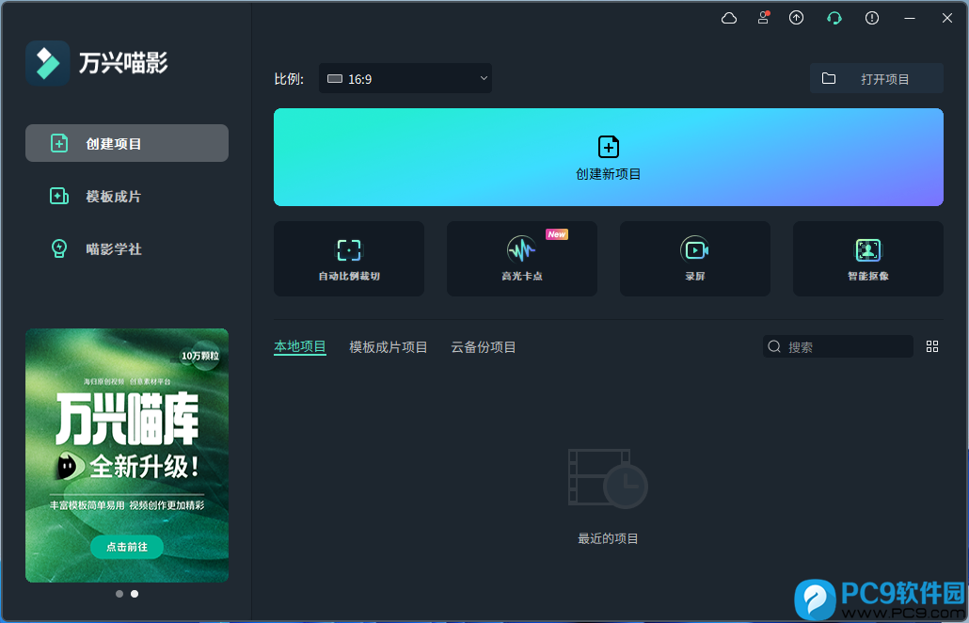This screenshot has height=623, width=969.
Task: Open the 高光卡点 tool
Action: pos(522,259)
